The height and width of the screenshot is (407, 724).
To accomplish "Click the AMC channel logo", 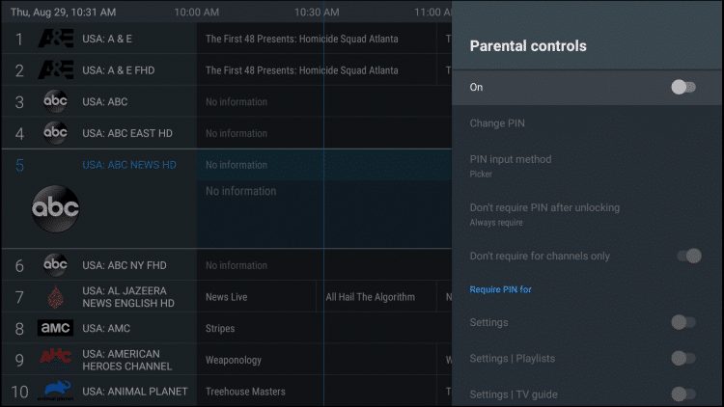I will pyautogui.click(x=55, y=328).
